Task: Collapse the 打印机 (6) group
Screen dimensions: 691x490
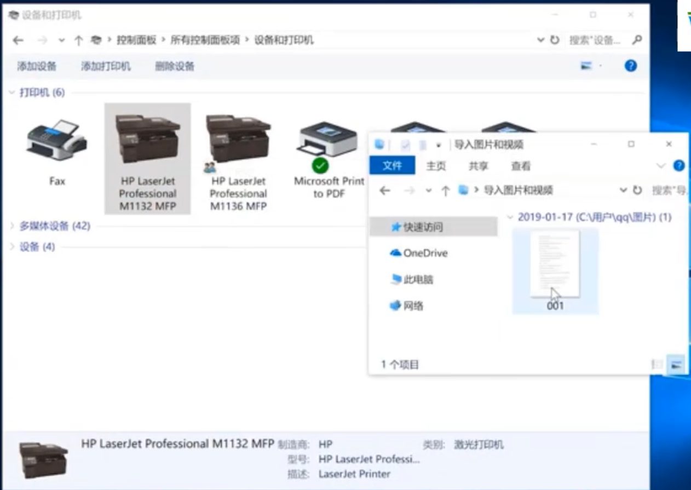Action: (x=11, y=93)
